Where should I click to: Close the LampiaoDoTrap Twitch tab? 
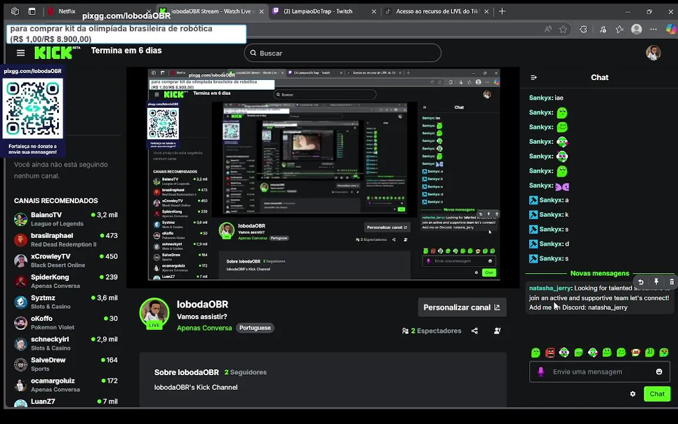(x=374, y=12)
